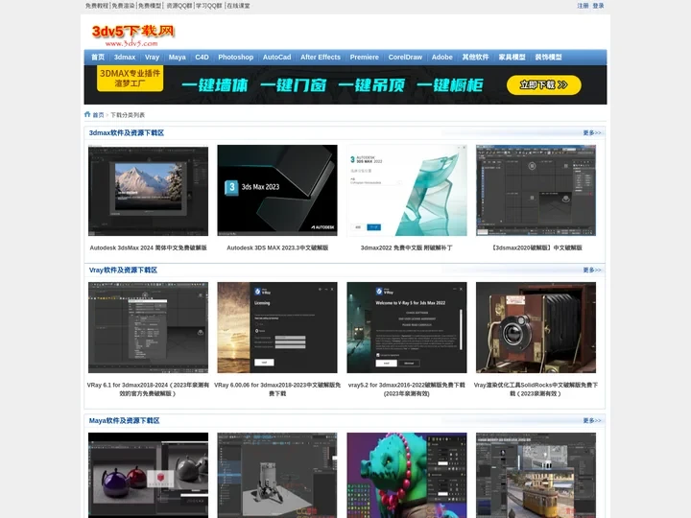Click VRay 6.1 for 3dmax2018-2024 title
Image resolution: width=691 pixels, height=518 pixels.
[x=148, y=389]
